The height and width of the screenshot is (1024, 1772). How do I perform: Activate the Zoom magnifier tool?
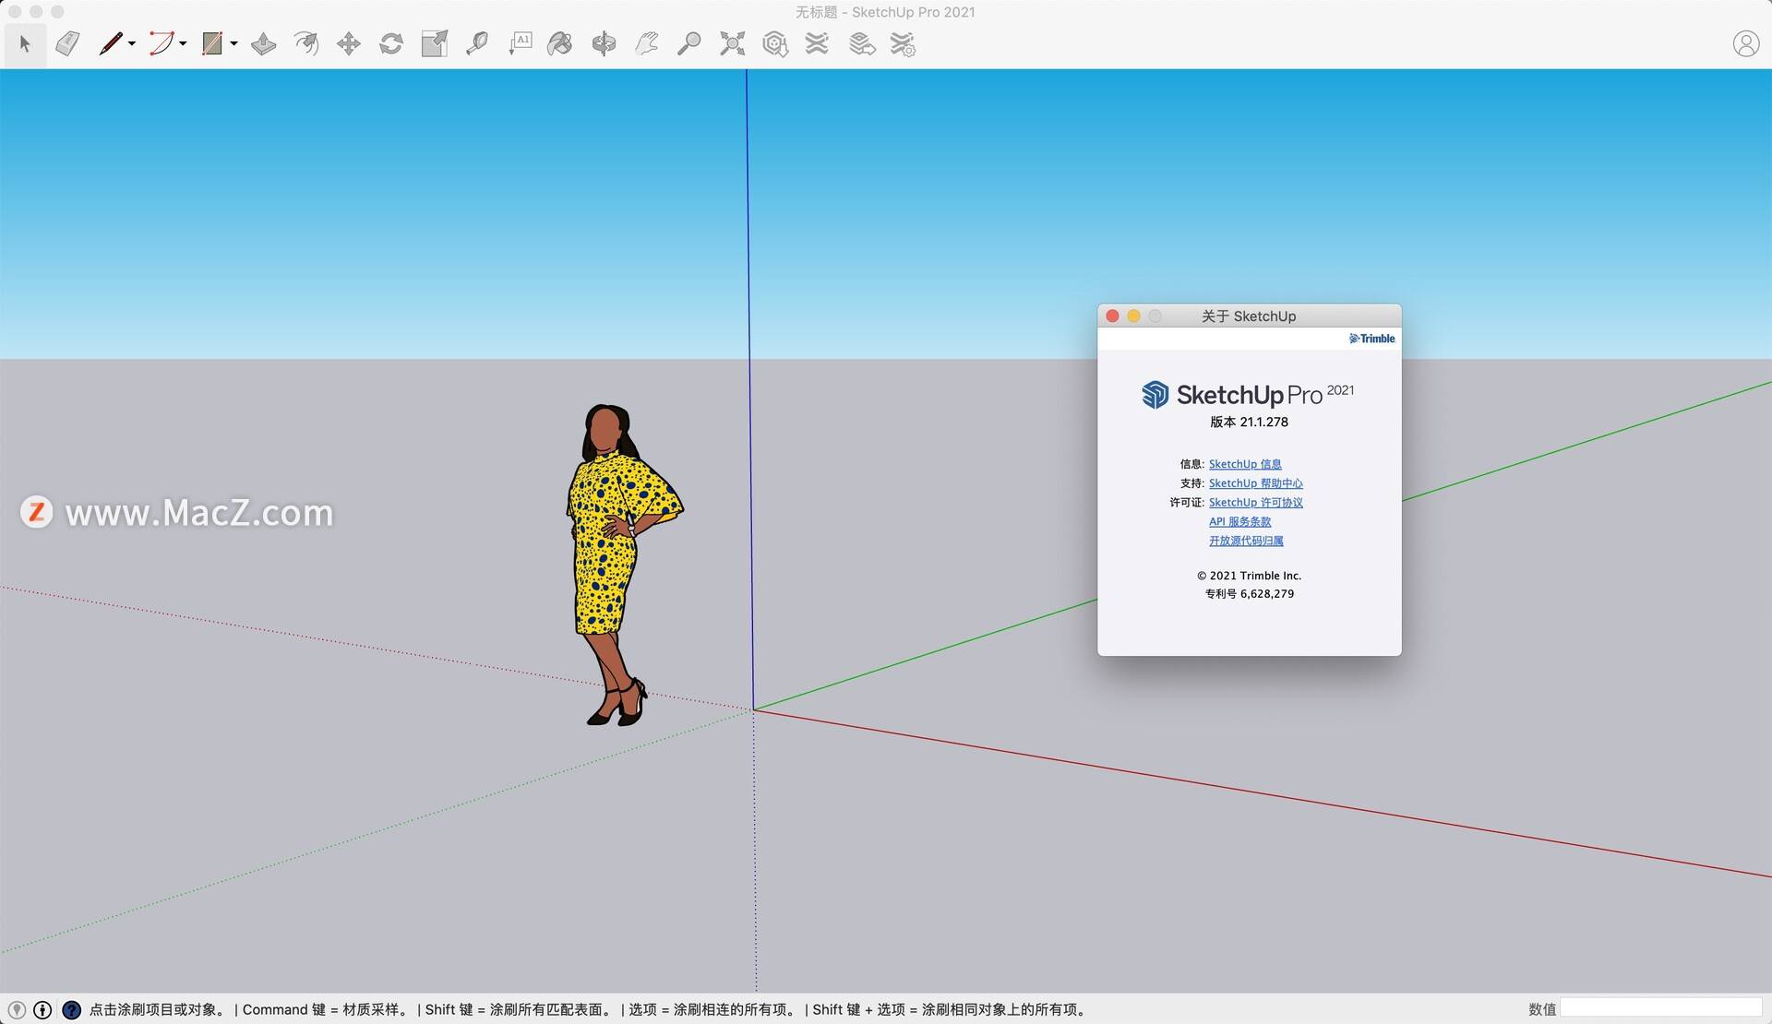(x=688, y=43)
